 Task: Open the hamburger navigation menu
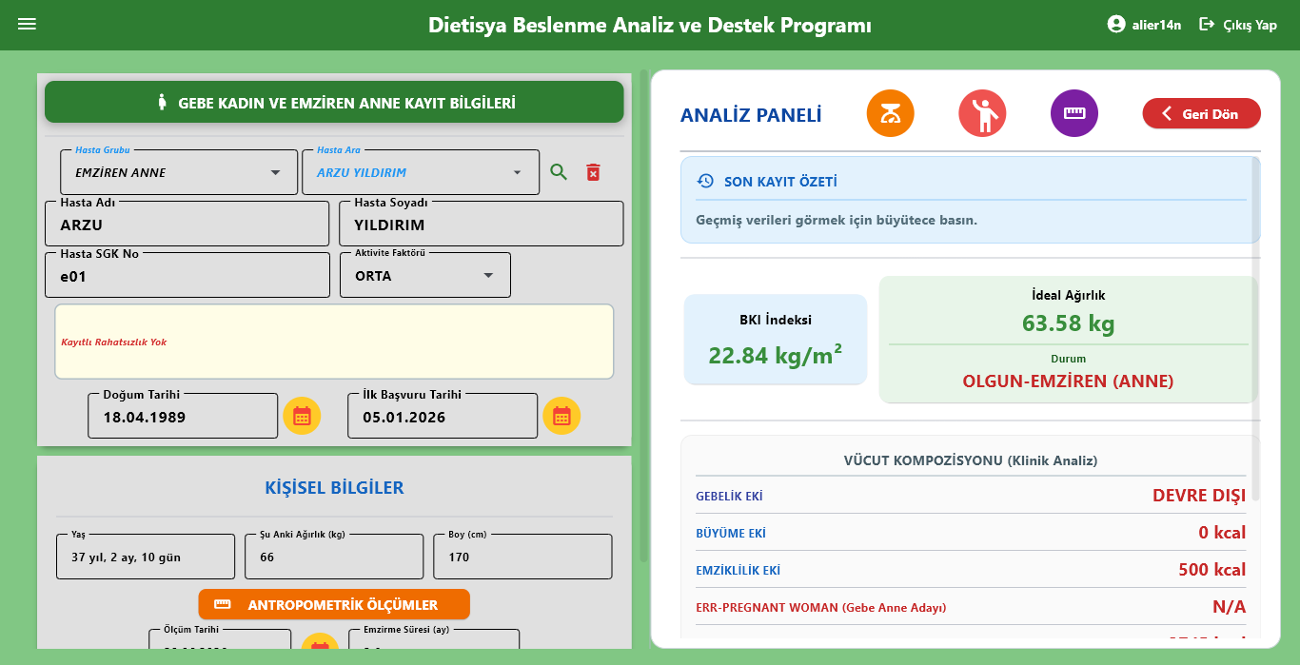coord(27,24)
